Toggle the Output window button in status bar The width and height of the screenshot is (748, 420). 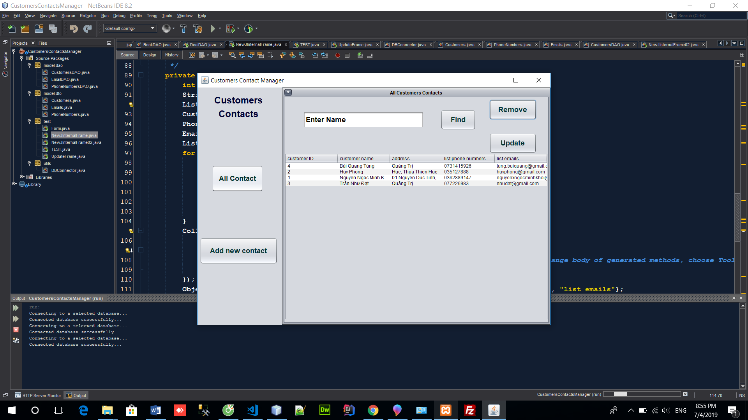[76, 395]
